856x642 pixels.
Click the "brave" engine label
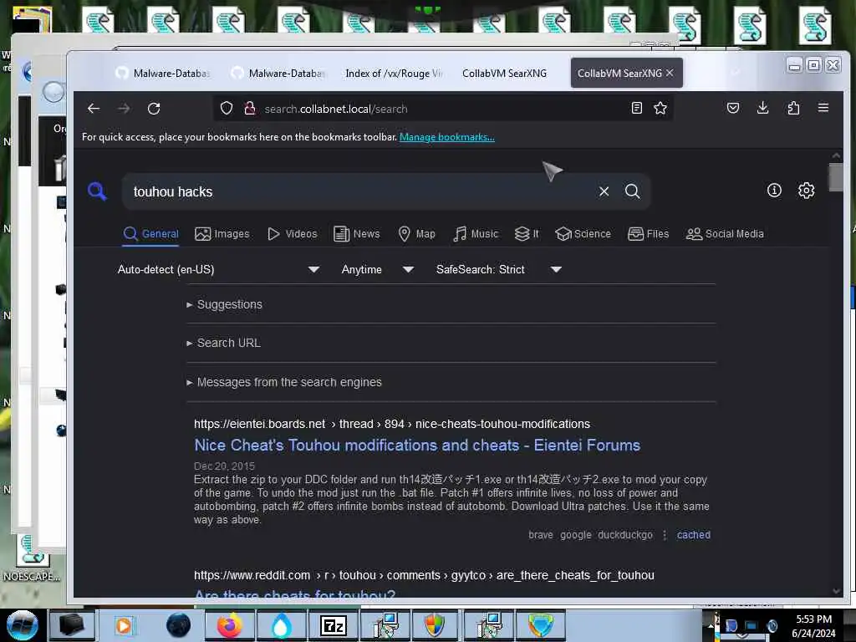point(541,535)
